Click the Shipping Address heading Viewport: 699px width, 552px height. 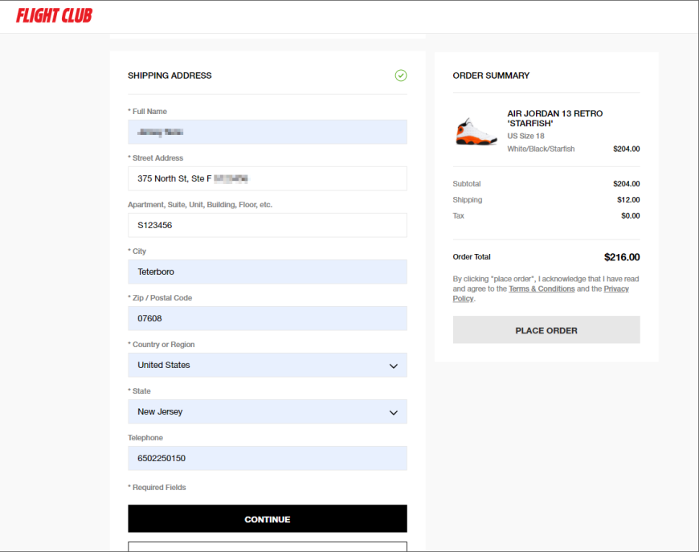[170, 76]
